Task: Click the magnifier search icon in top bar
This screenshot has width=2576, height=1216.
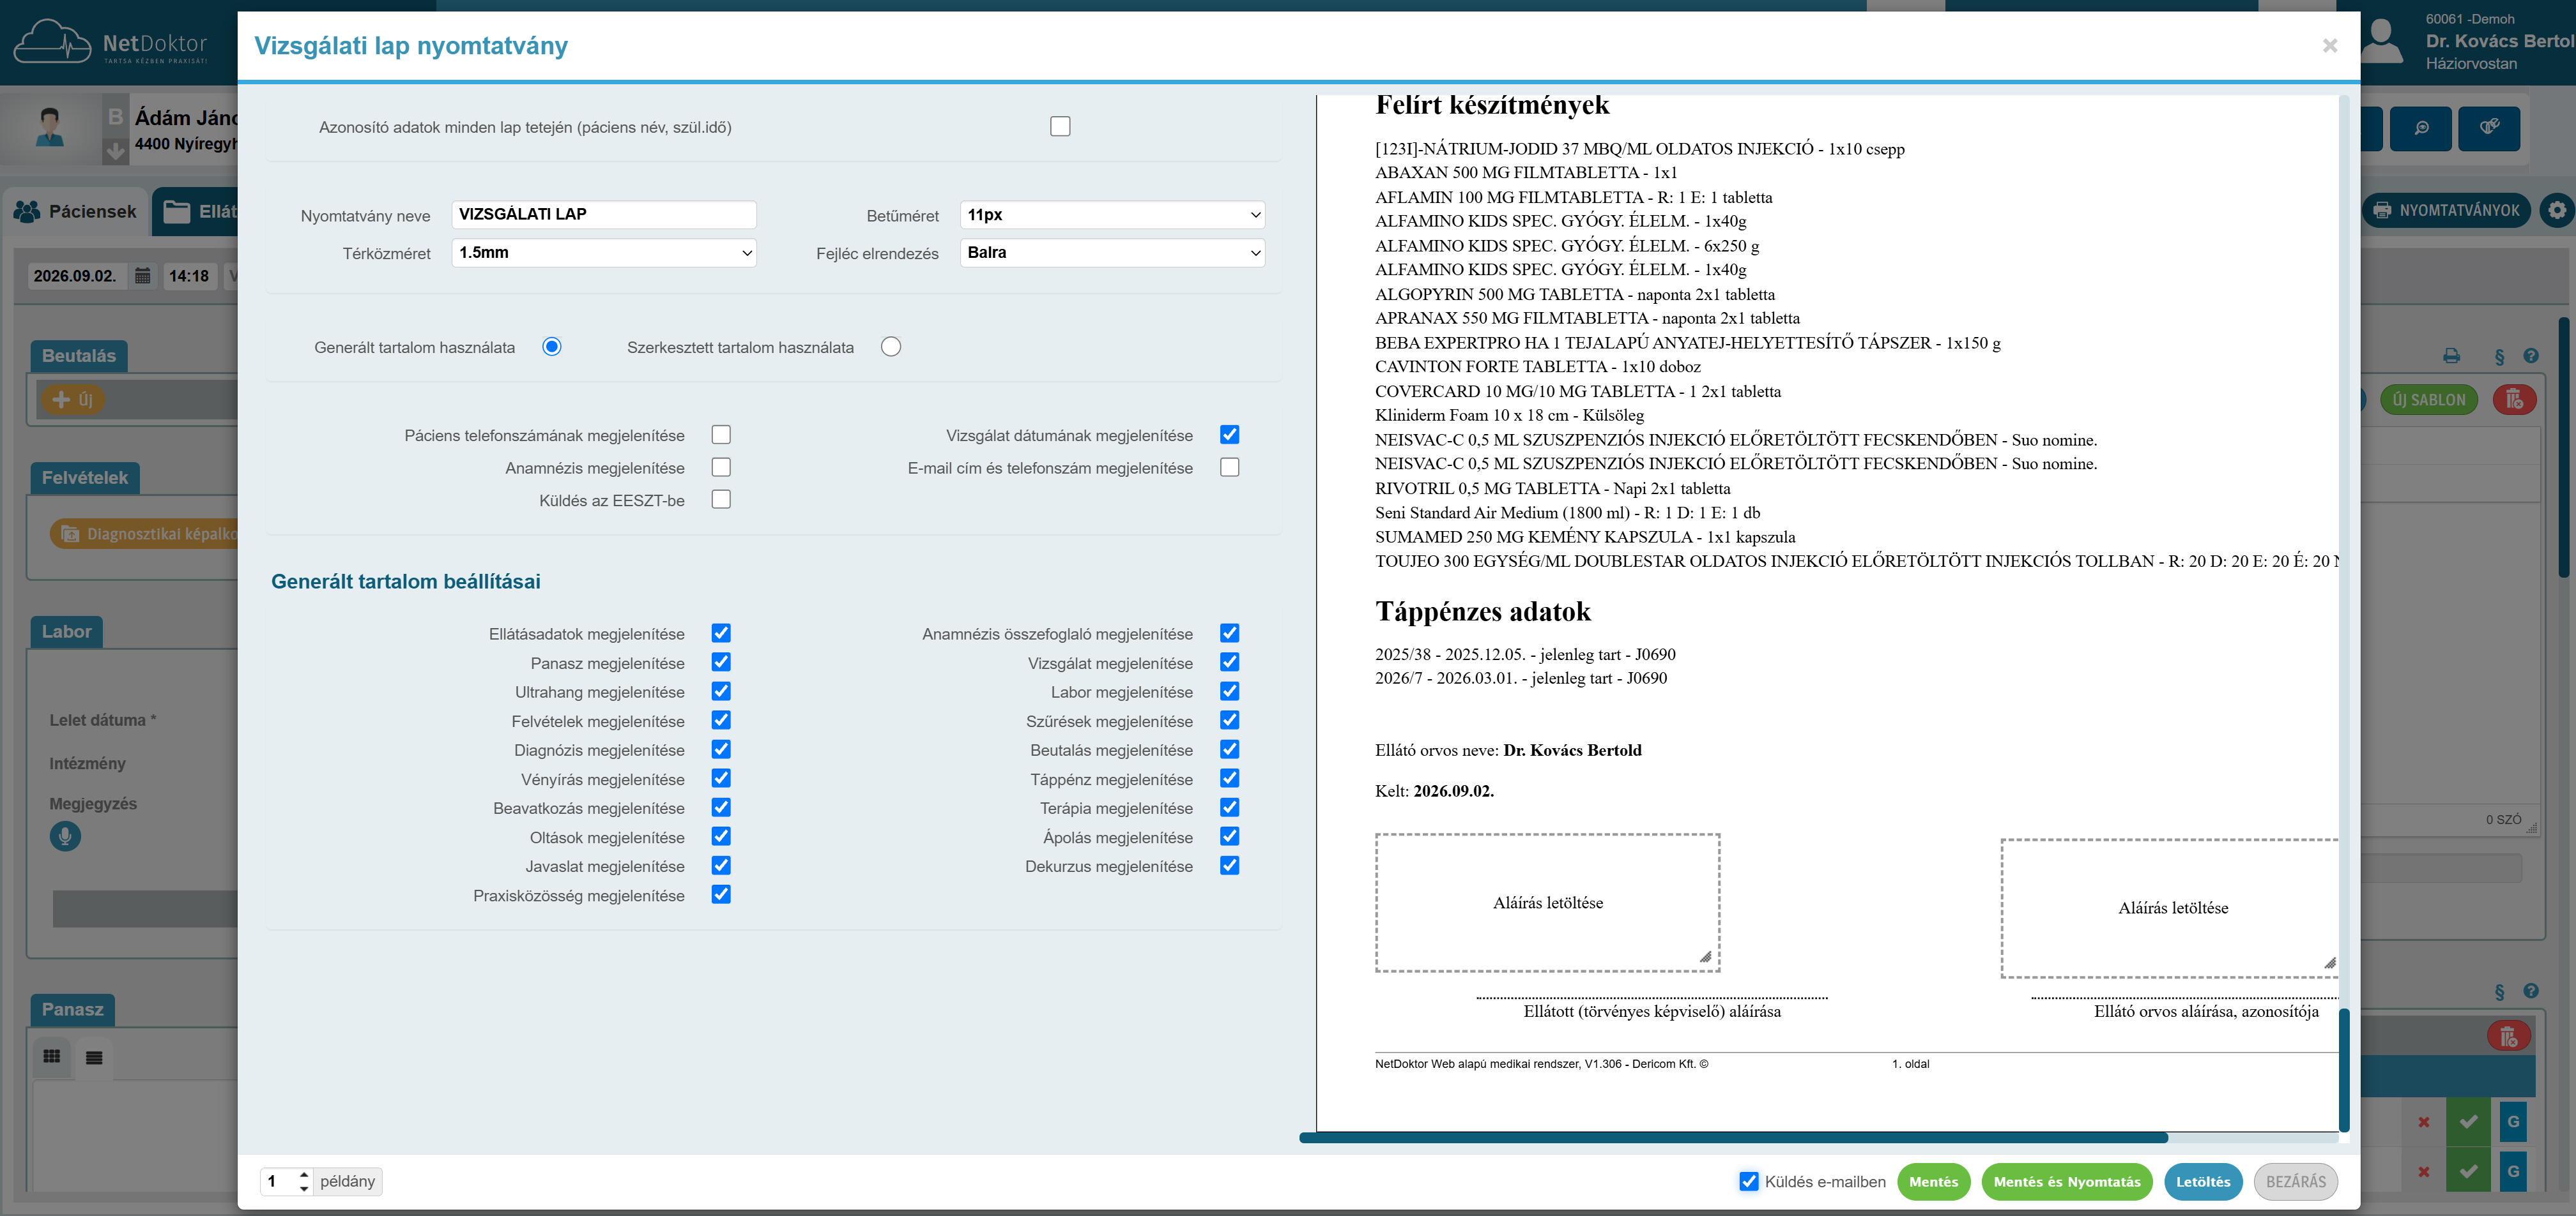Action: (x=2421, y=128)
